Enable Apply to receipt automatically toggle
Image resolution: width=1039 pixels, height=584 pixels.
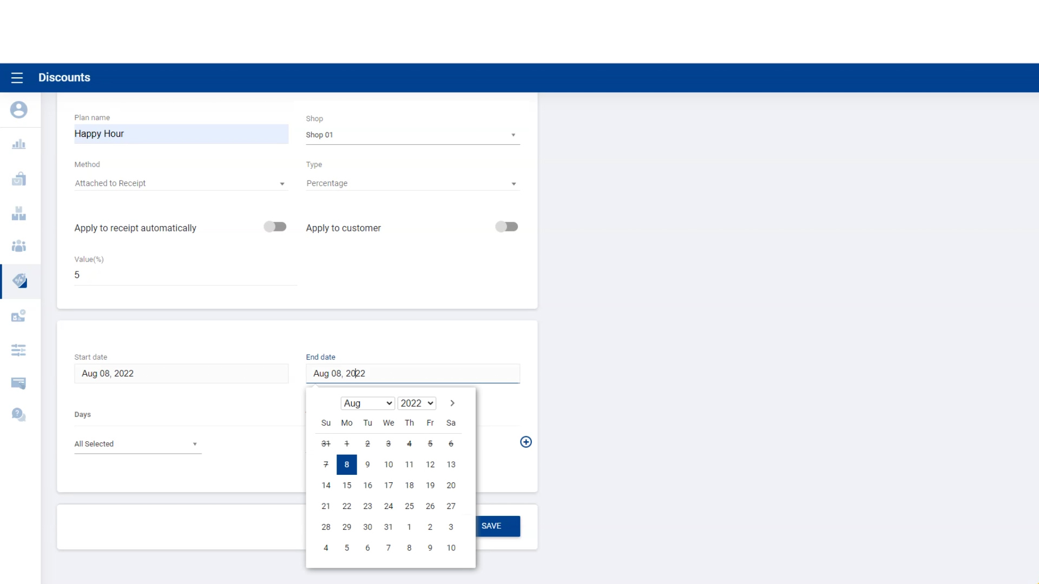275,227
